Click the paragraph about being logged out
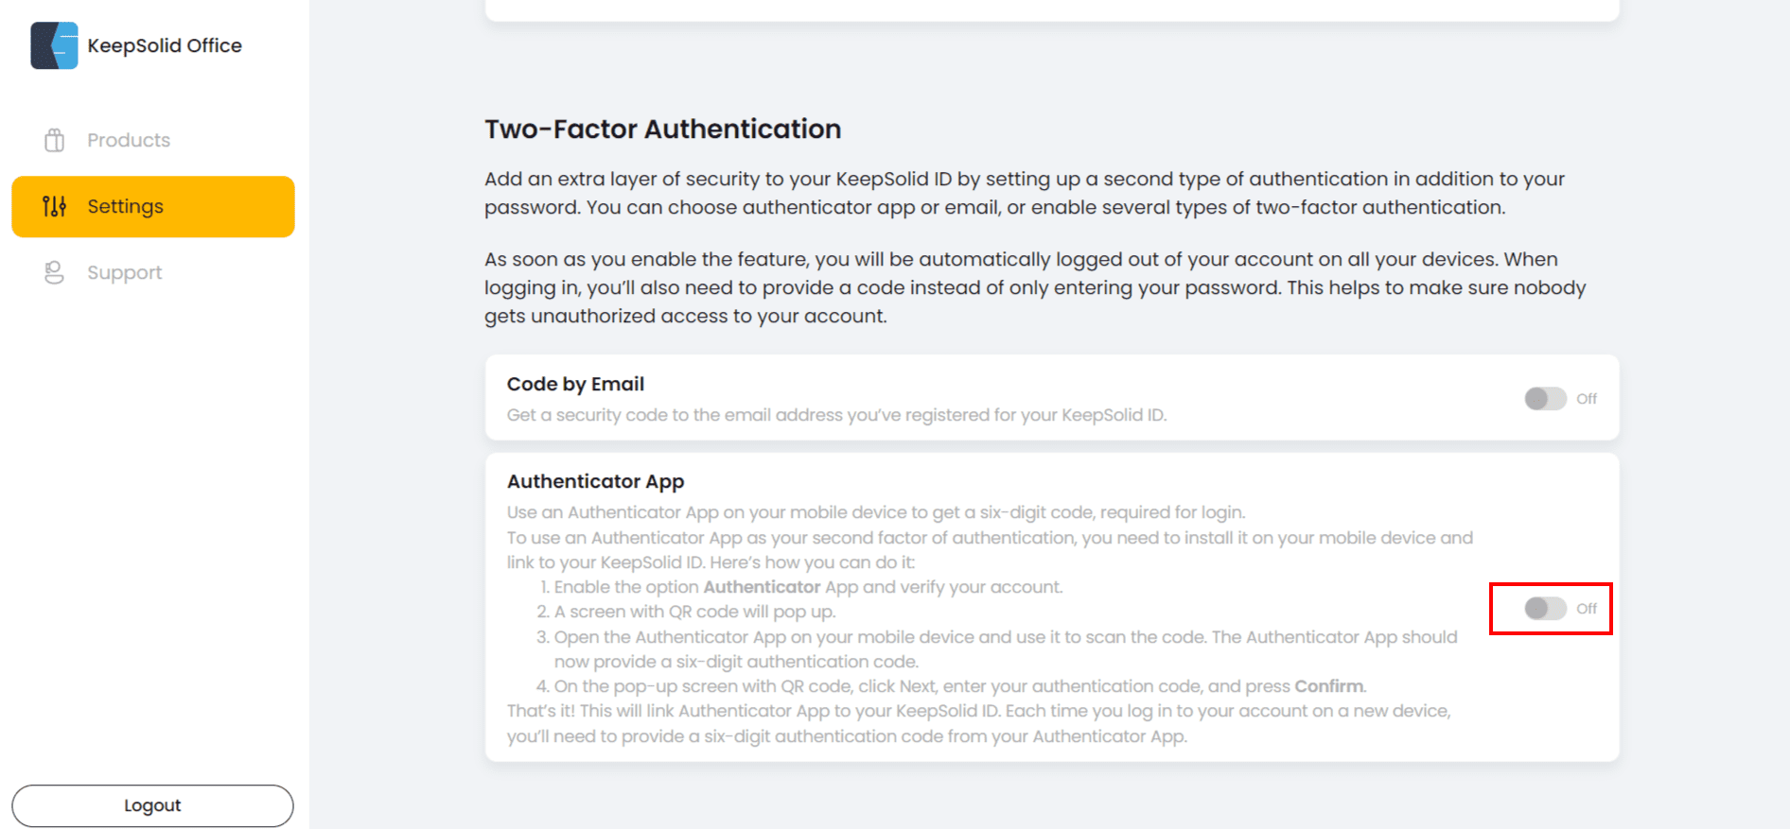Viewport: 1790px width, 829px height. 1034,287
